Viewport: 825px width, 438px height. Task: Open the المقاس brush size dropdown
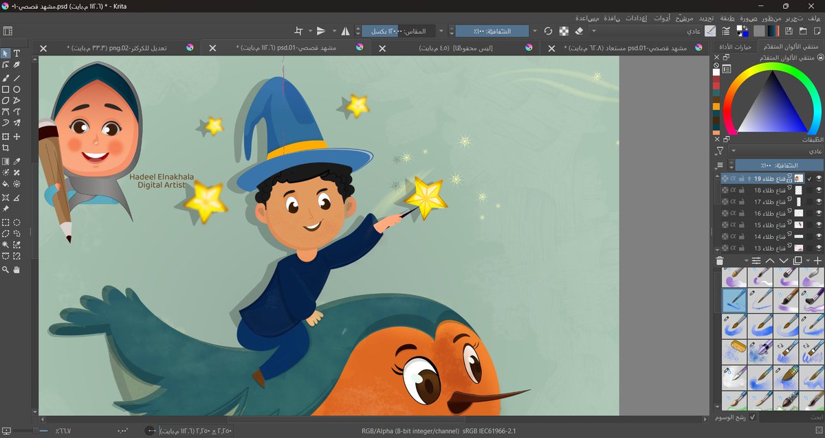tap(440, 30)
